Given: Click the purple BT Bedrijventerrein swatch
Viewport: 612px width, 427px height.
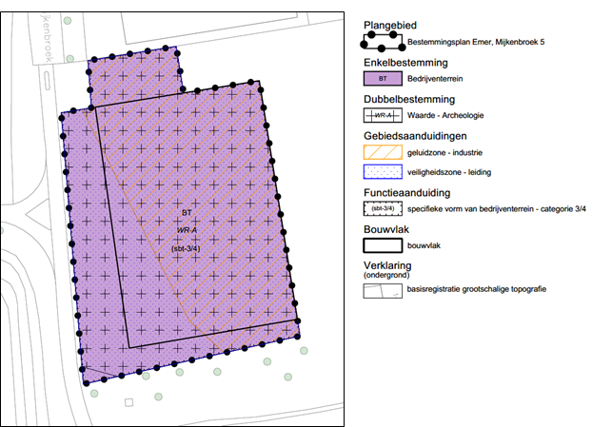Looking at the screenshot, I should 383,78.
